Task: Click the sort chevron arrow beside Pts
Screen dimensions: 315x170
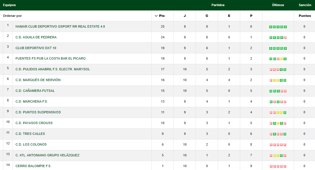Action: (x=156, y=16)
